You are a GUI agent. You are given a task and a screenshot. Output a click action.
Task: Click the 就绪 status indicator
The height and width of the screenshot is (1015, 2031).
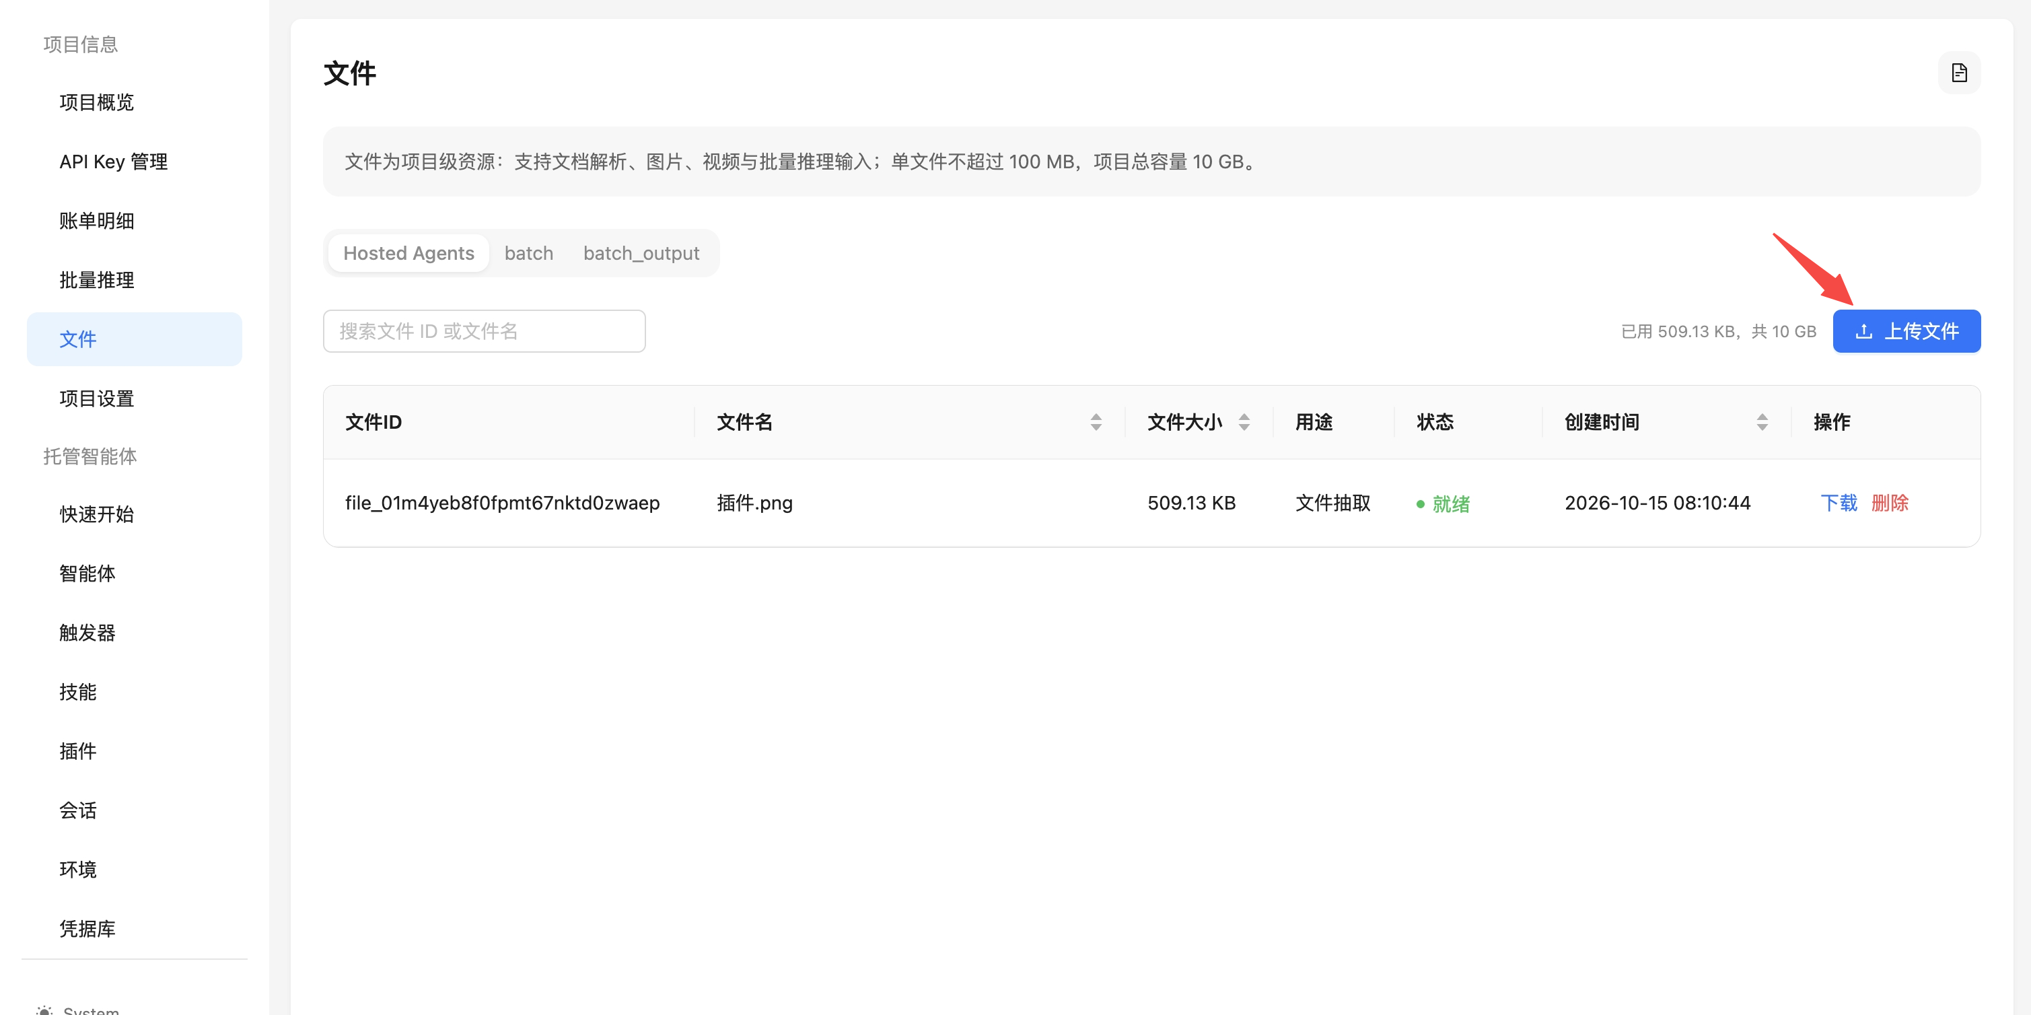[x=1443, y=503]
